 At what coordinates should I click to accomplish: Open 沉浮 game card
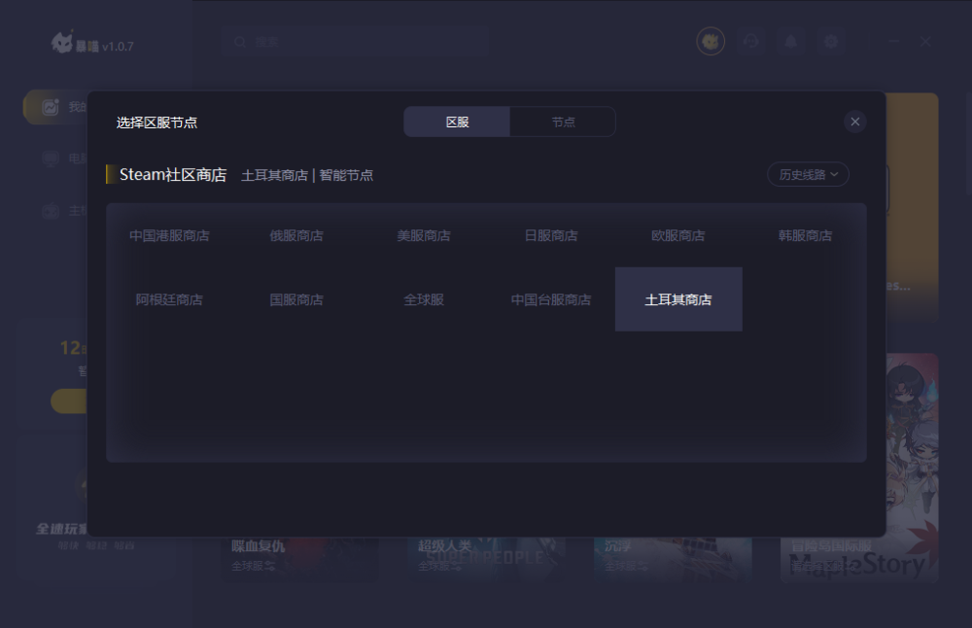click(674, 559)
